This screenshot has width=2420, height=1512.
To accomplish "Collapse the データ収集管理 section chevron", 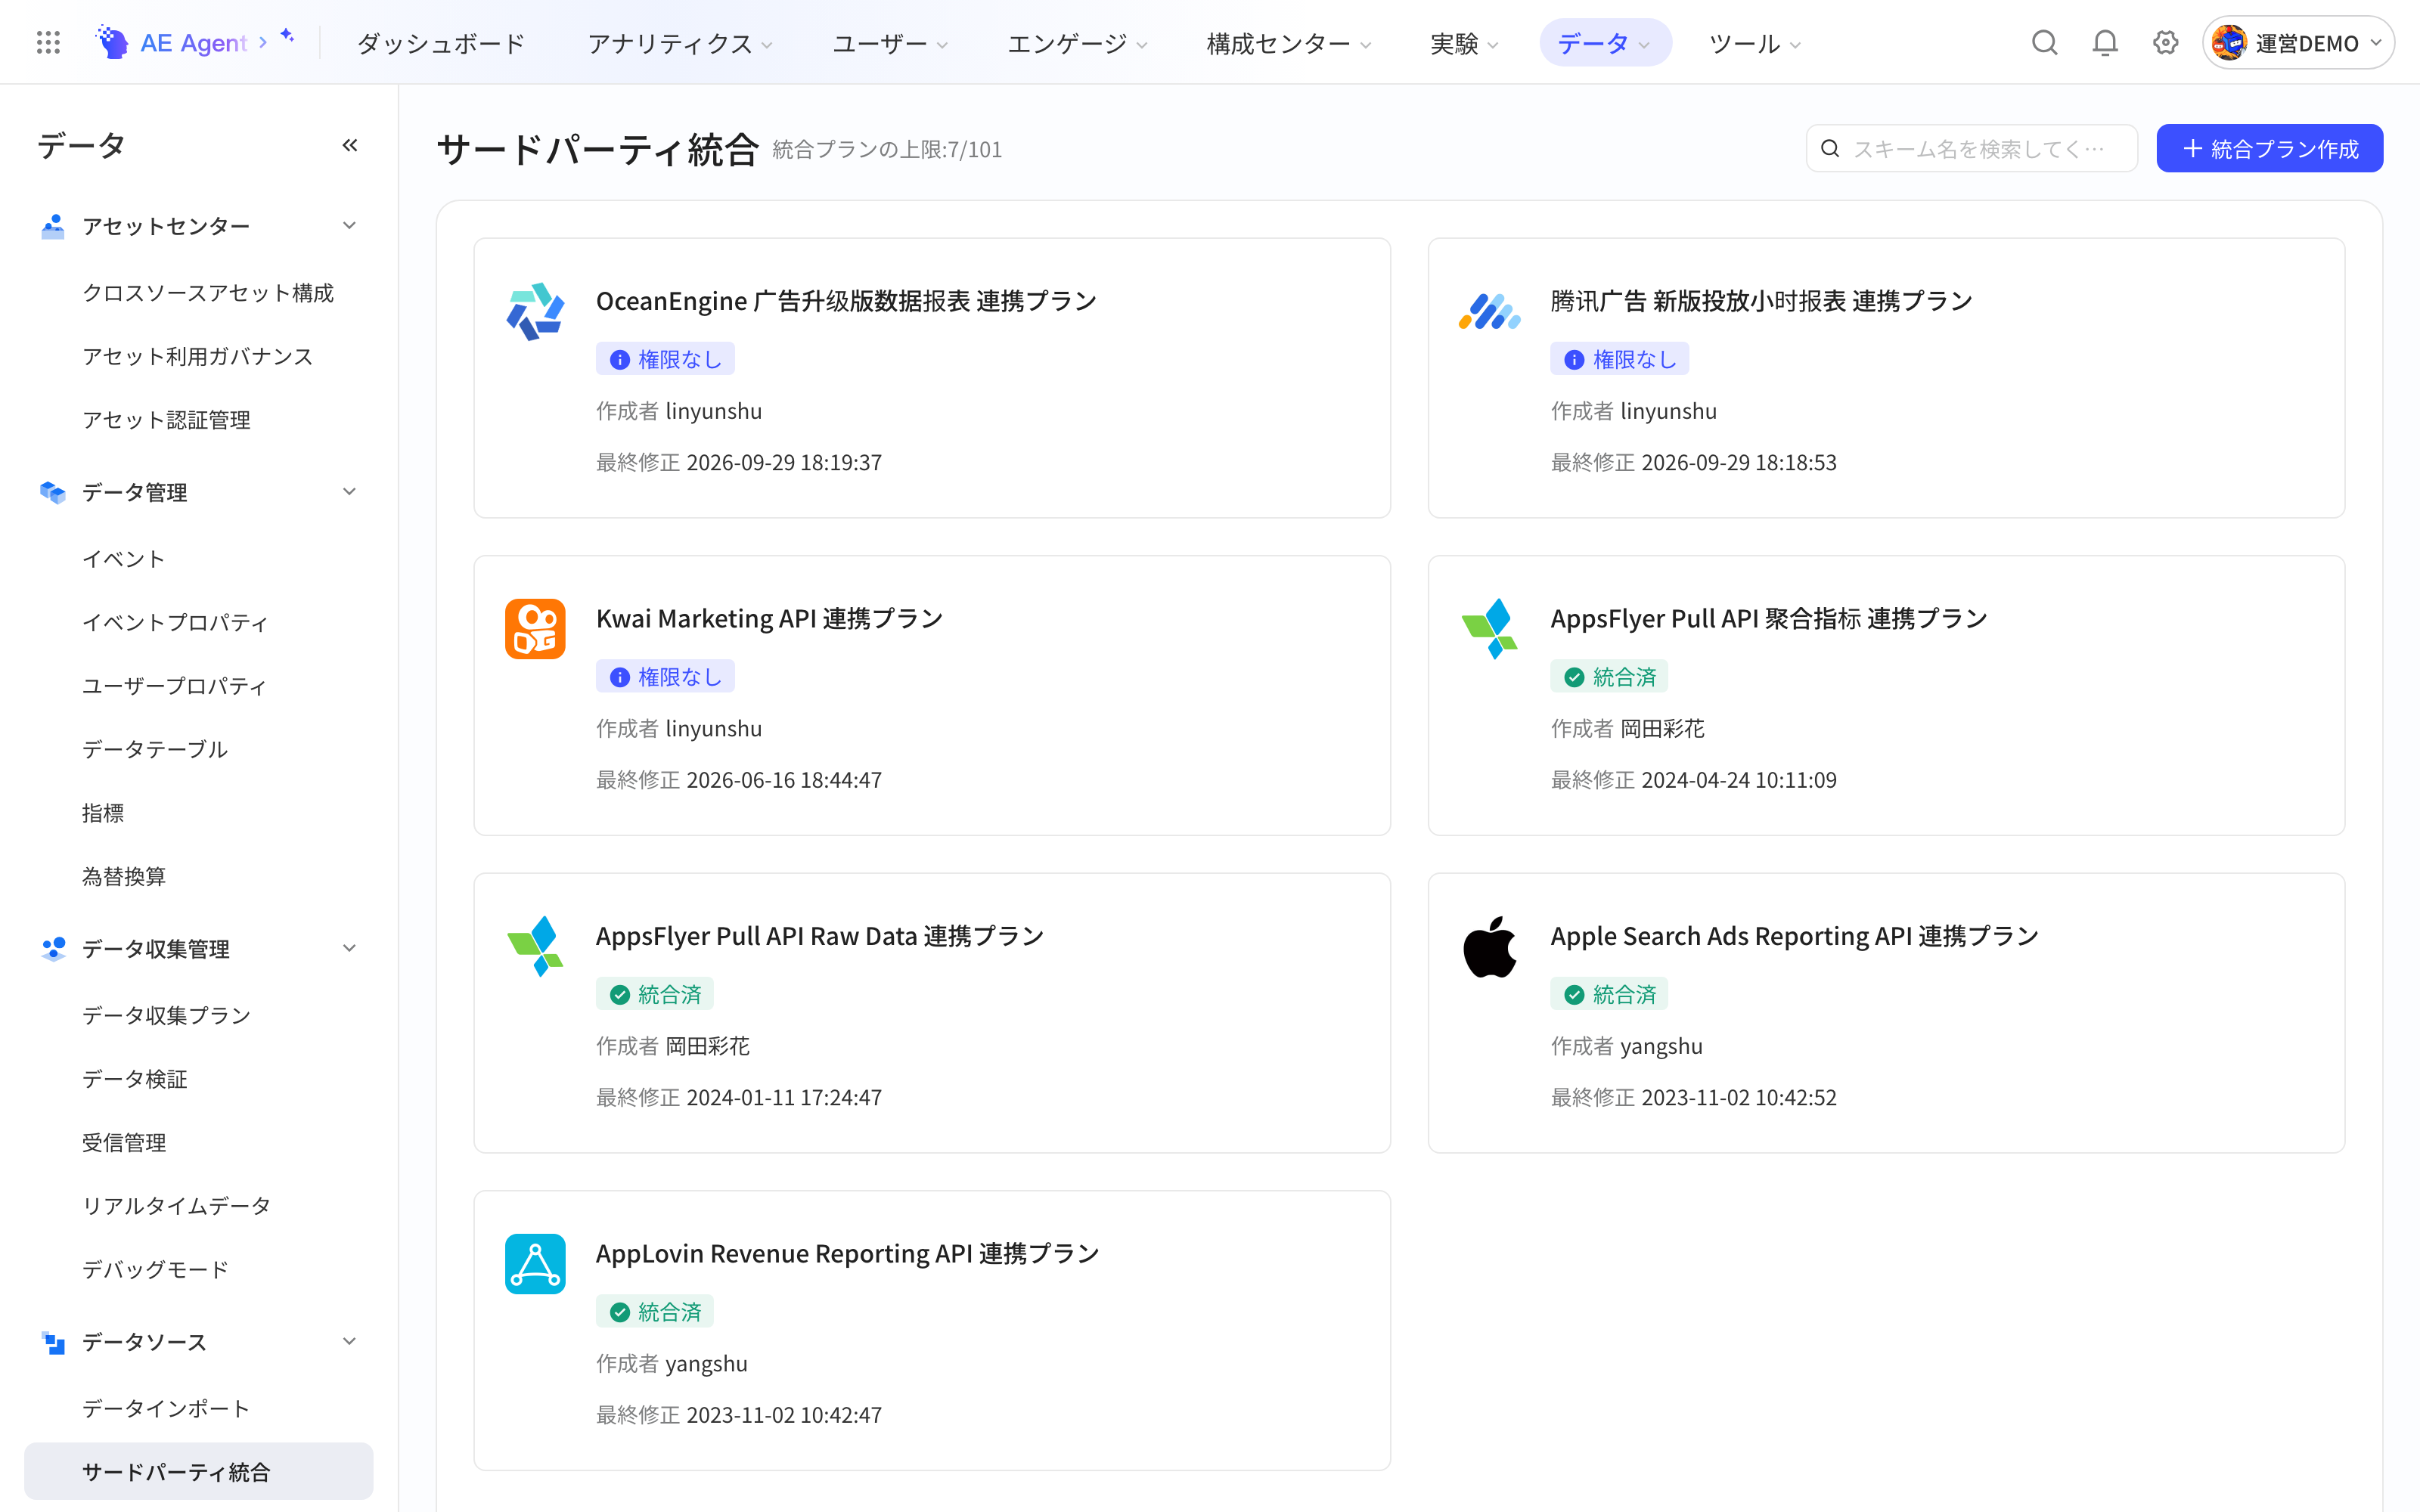I will tap(349, 948).
